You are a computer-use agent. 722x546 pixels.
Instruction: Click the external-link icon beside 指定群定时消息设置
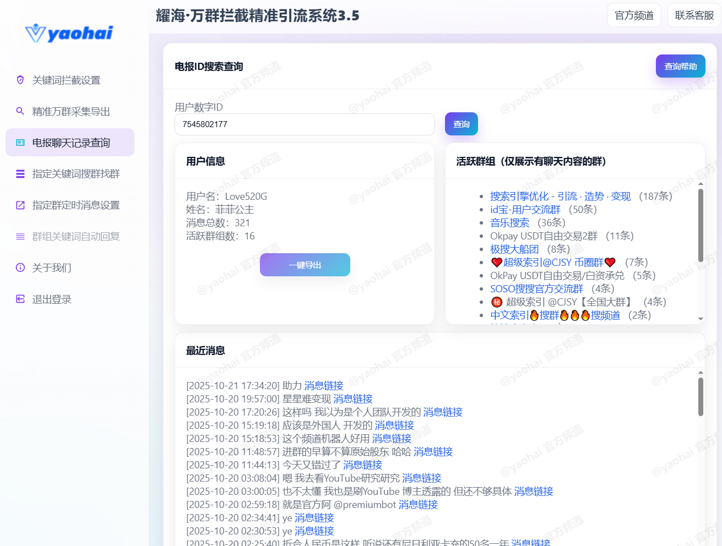pyautogui.click(x=20, y=205)
